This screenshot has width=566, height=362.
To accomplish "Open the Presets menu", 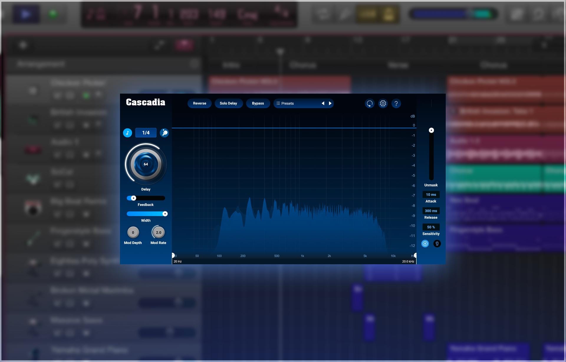I will pos(304,103).
